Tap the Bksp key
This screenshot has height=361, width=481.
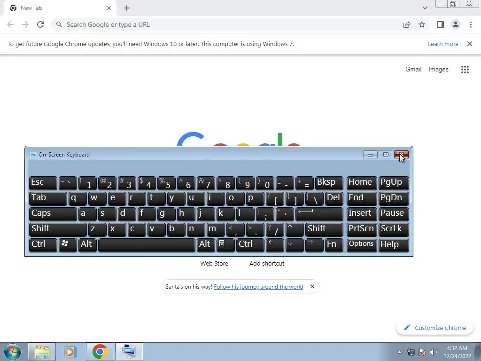pos(329,183)
